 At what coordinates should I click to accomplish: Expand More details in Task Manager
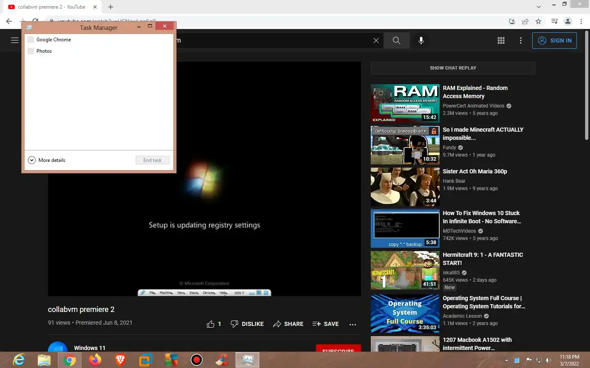click(47, 160)
